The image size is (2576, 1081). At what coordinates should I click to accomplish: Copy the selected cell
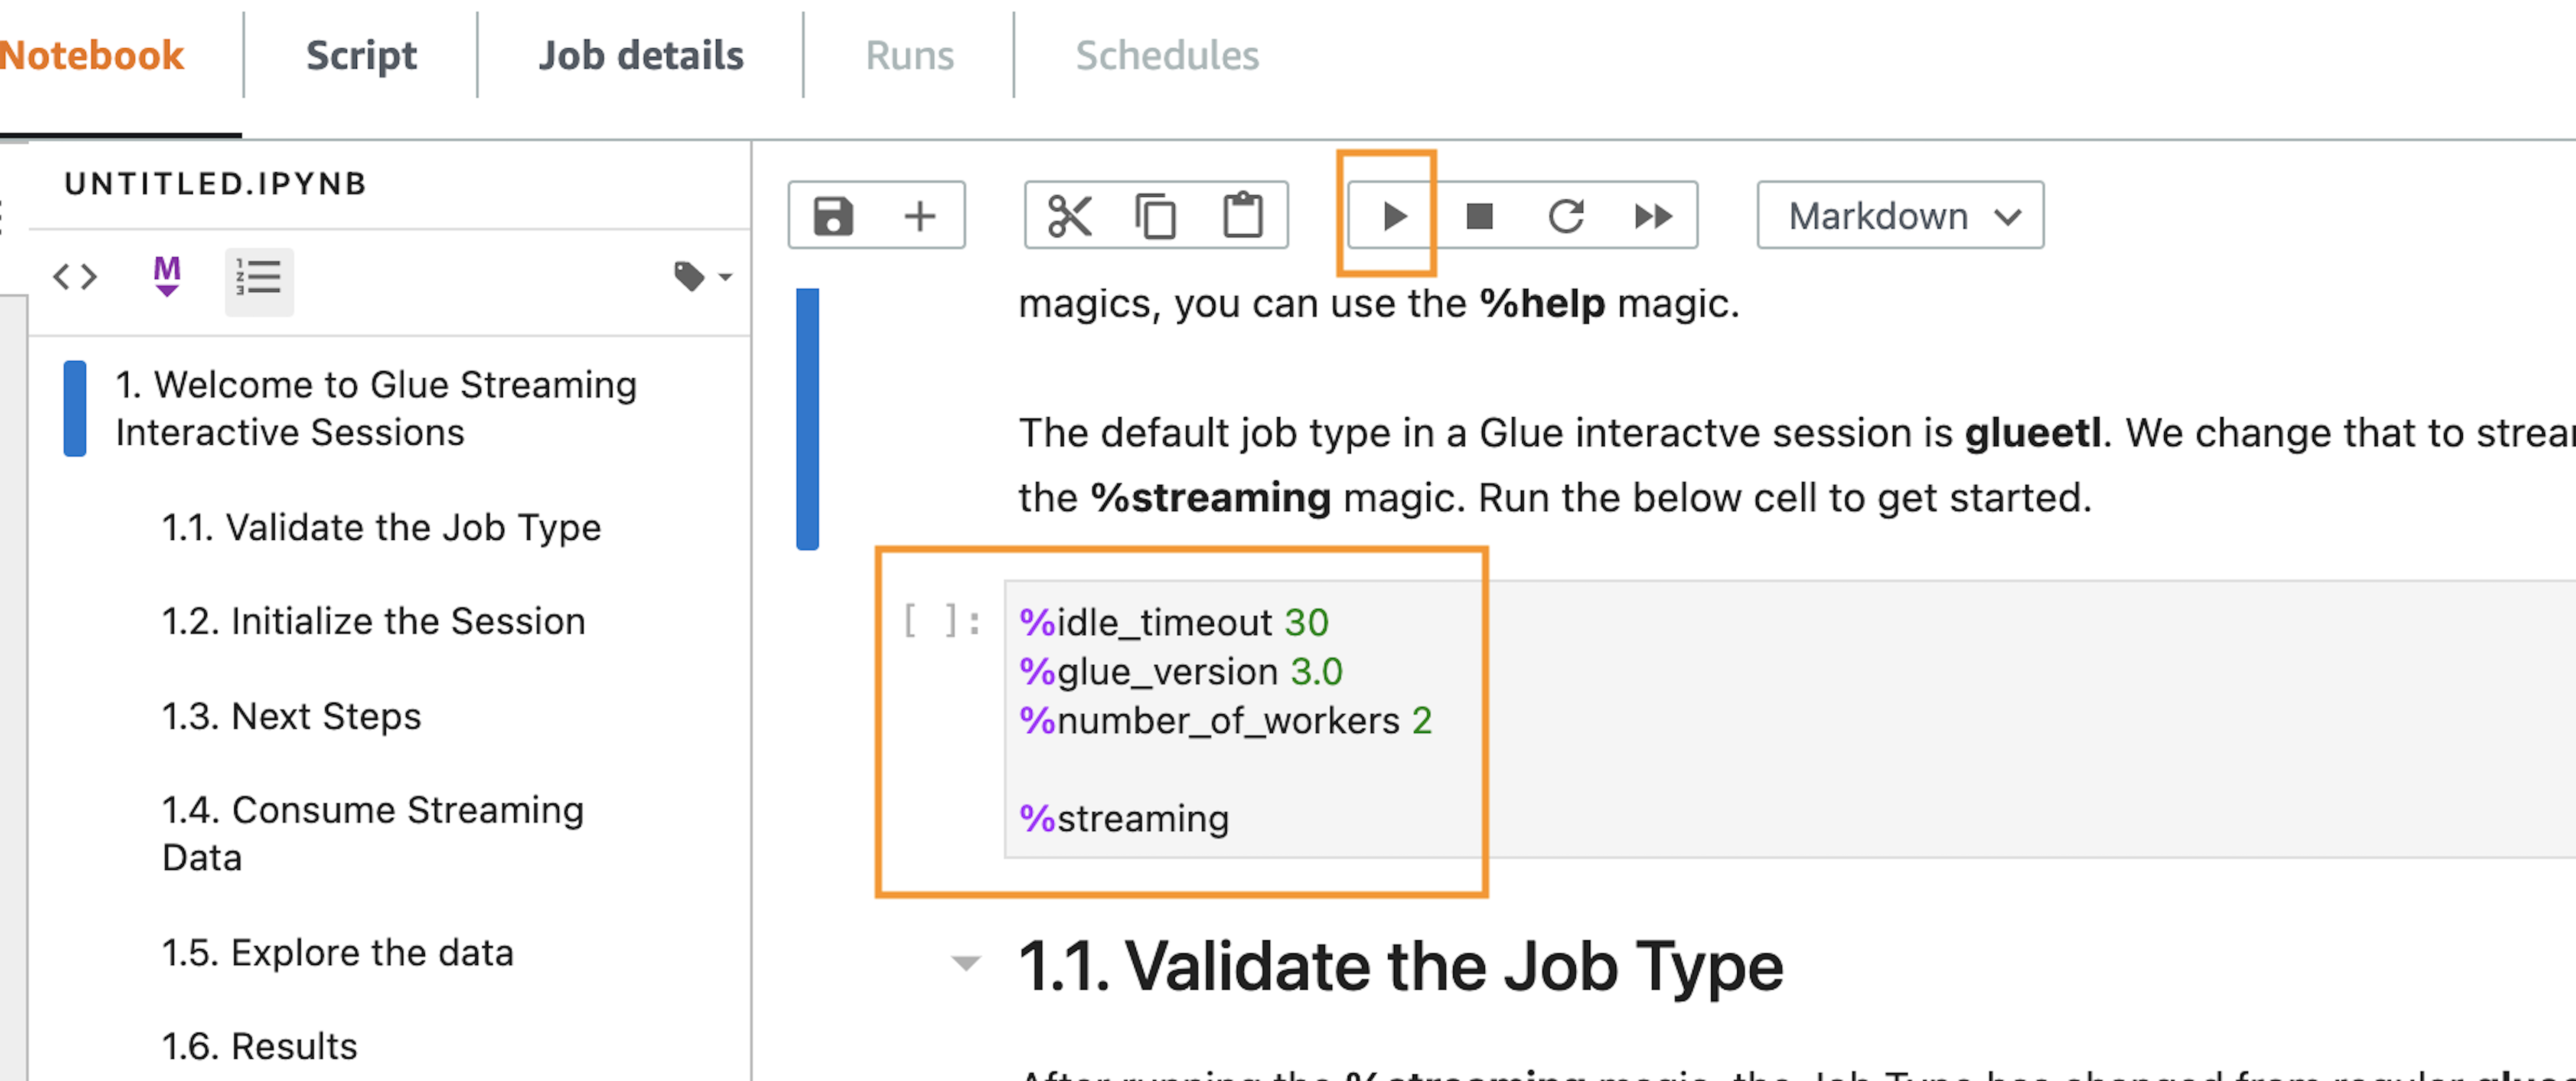[x=1155, y=216]
